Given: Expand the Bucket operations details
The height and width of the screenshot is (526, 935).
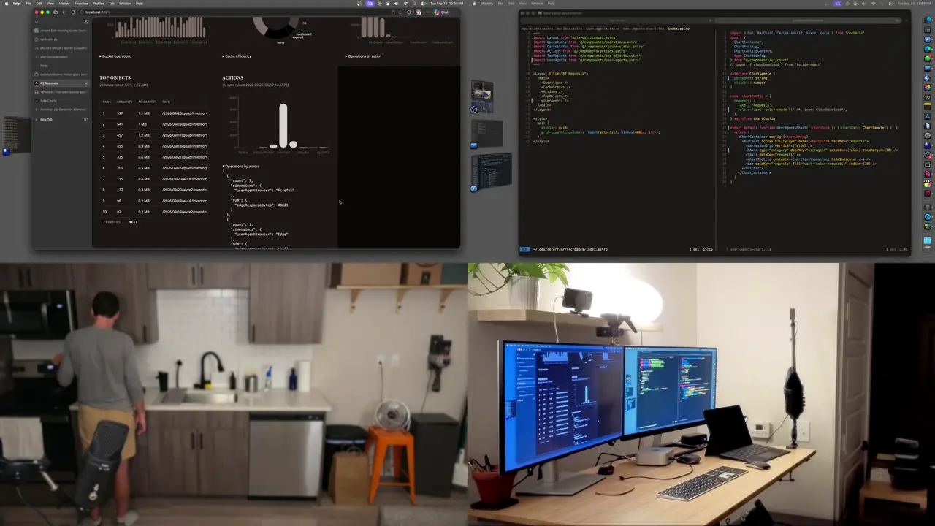Looking at the screenshot, I should pyautogui.click(x=115, y=56).
